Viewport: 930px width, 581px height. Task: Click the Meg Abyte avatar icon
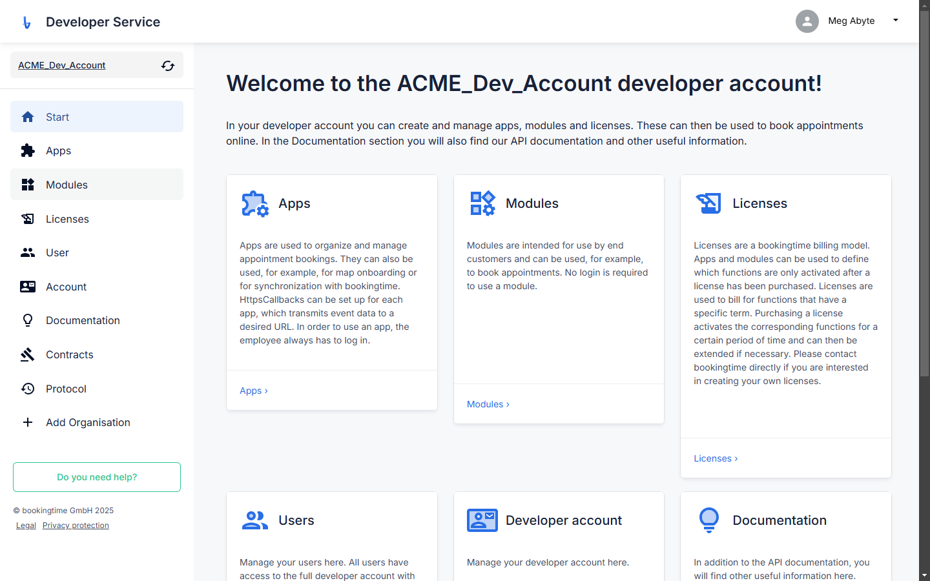[807, 21]
